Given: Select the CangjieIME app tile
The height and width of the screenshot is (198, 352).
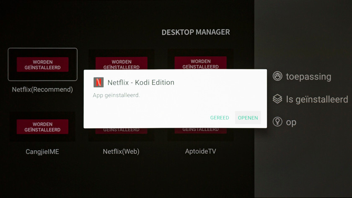Looking at the screenshot, I should (x=42, y=127).
